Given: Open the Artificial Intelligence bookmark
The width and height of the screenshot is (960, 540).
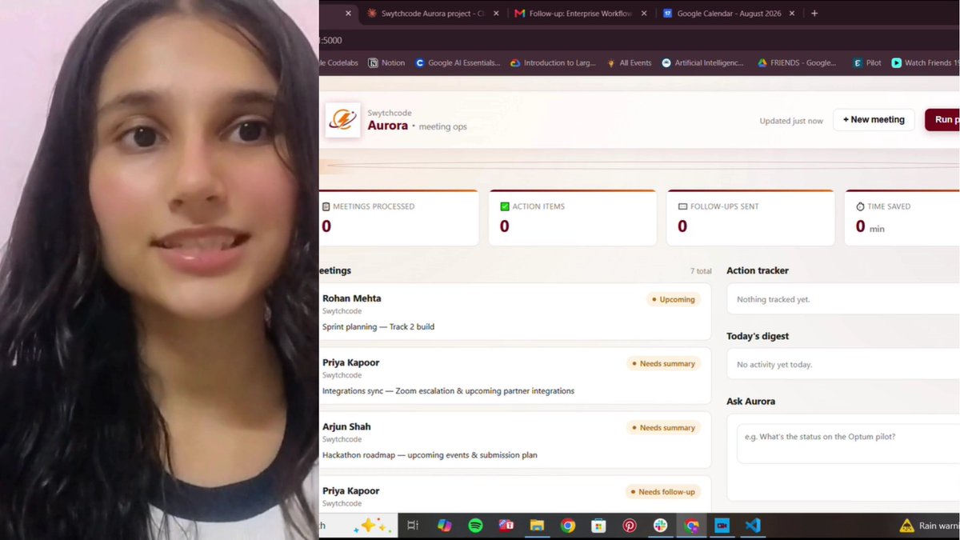Looking at the screenshot, I should (x=702, y=62).
